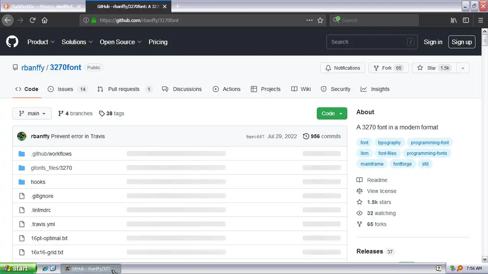Open the Security tab

335,89
